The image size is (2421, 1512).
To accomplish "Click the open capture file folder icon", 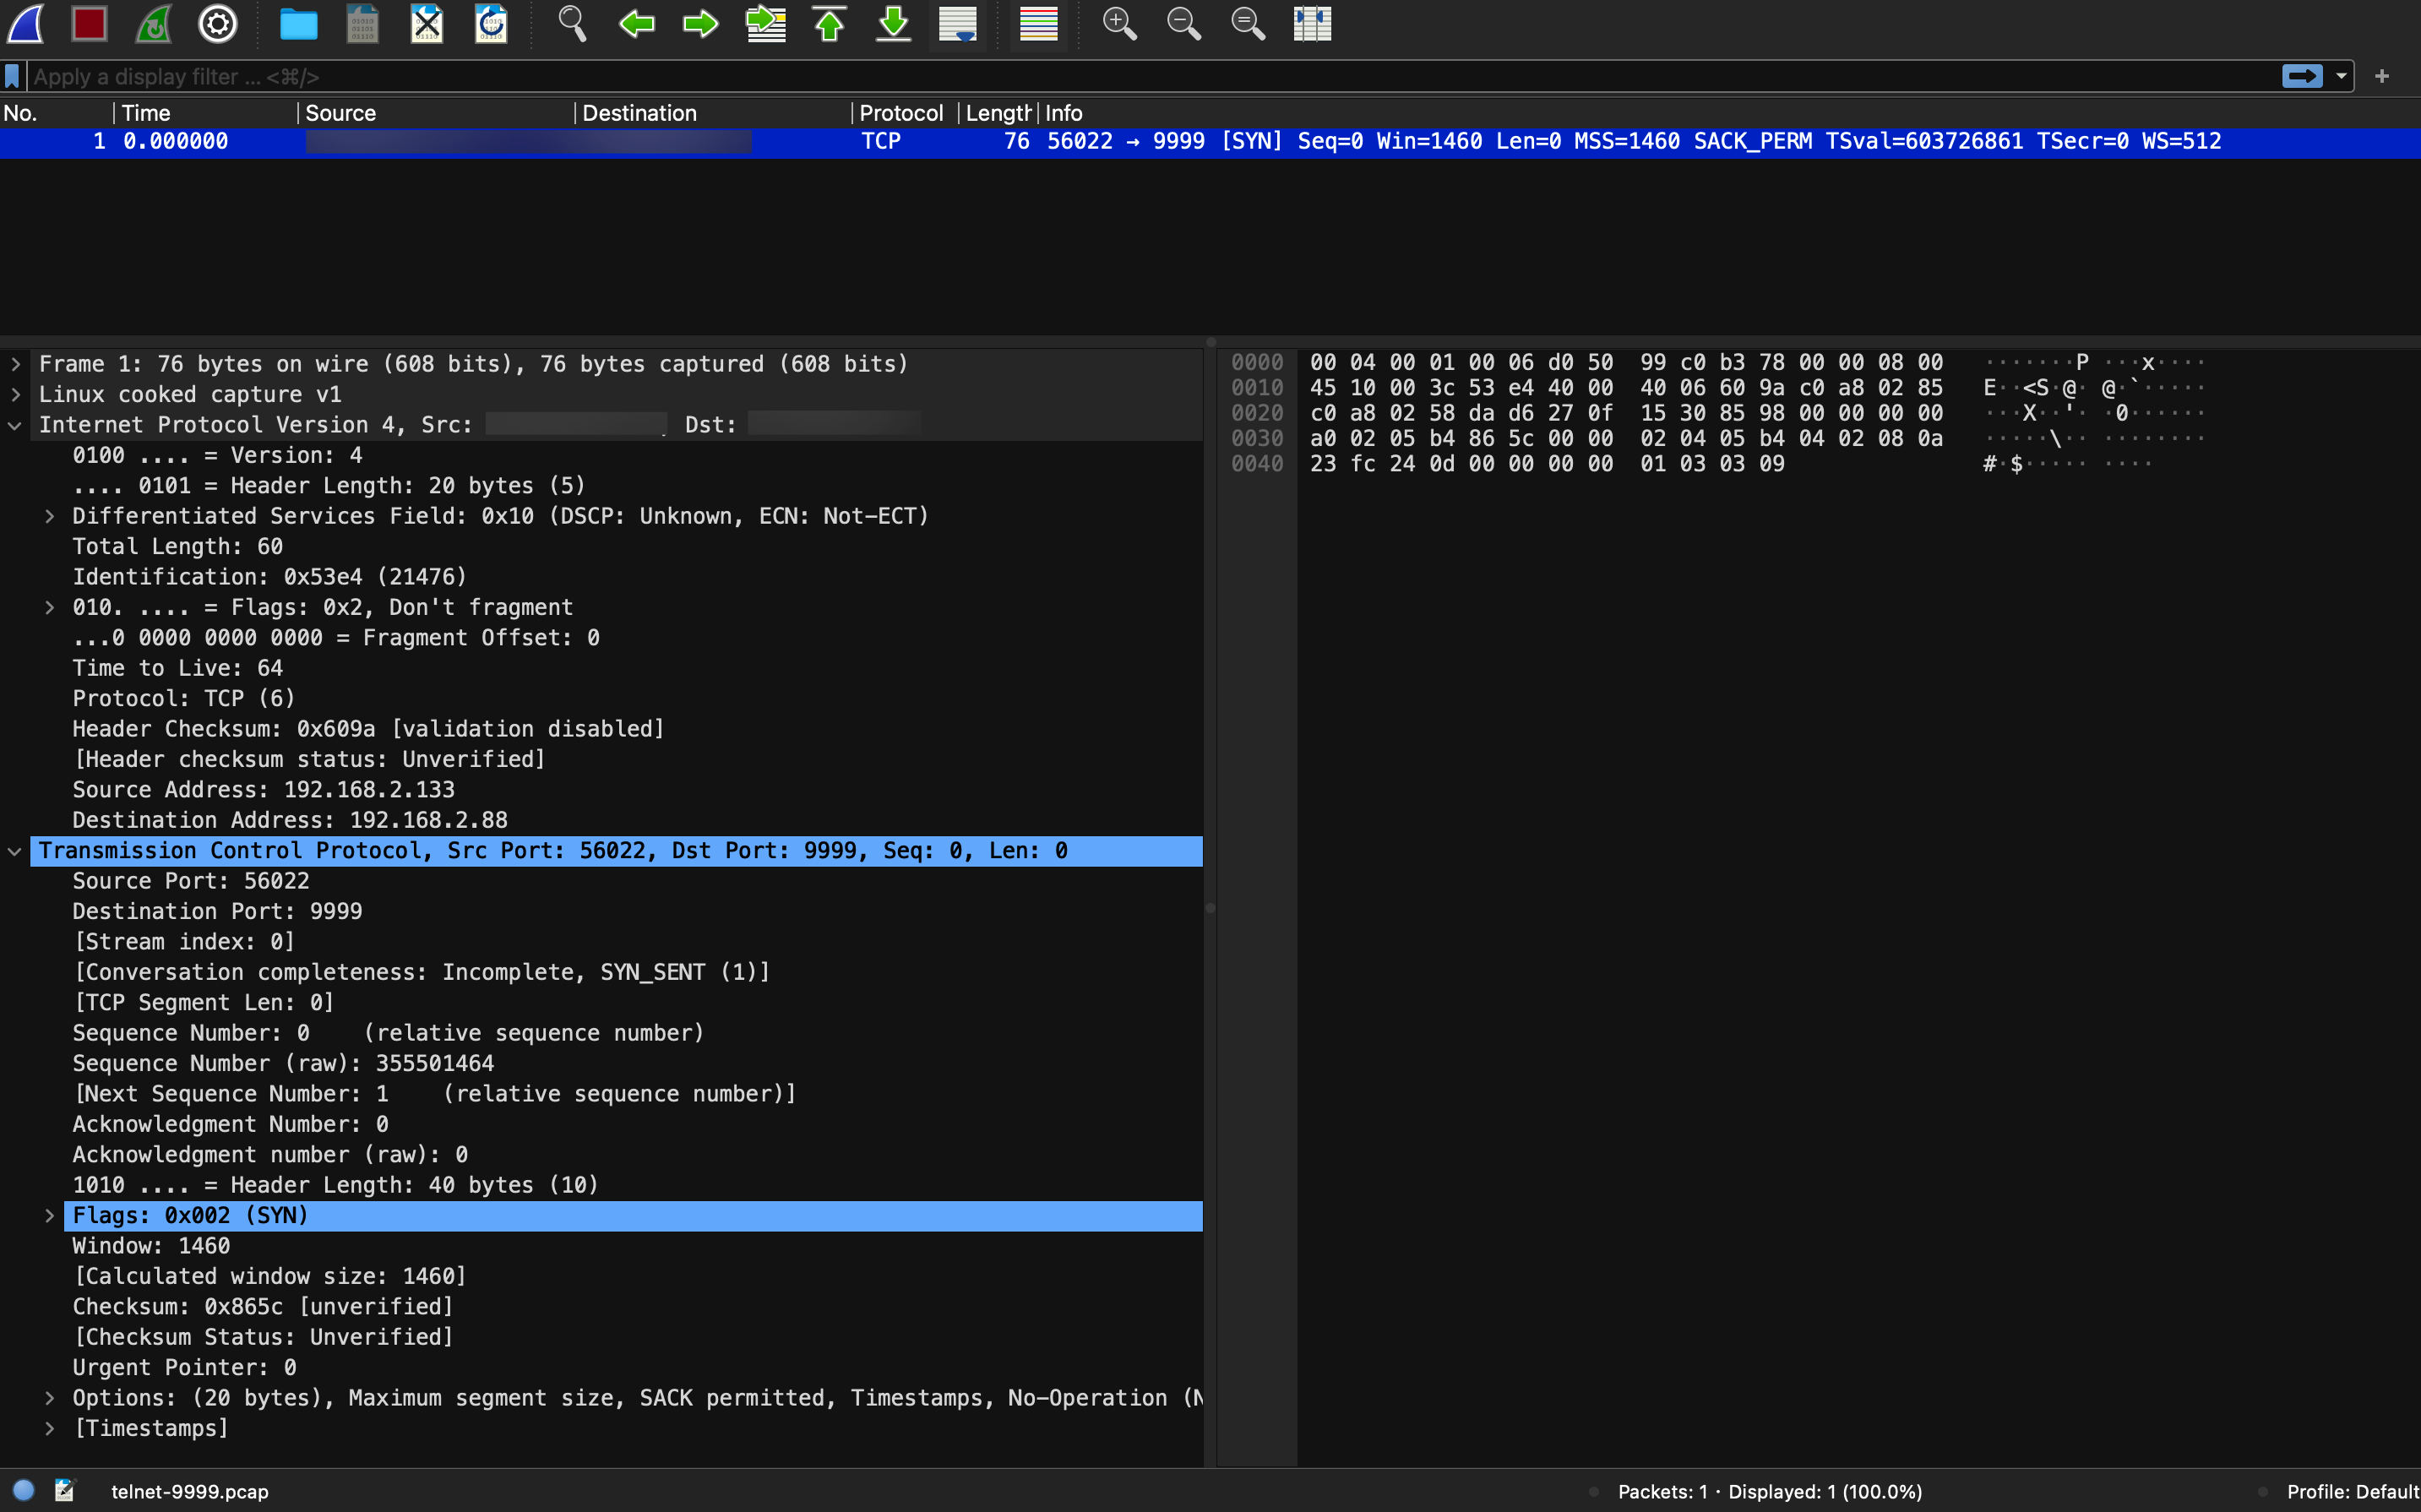I will coord(298,23).
